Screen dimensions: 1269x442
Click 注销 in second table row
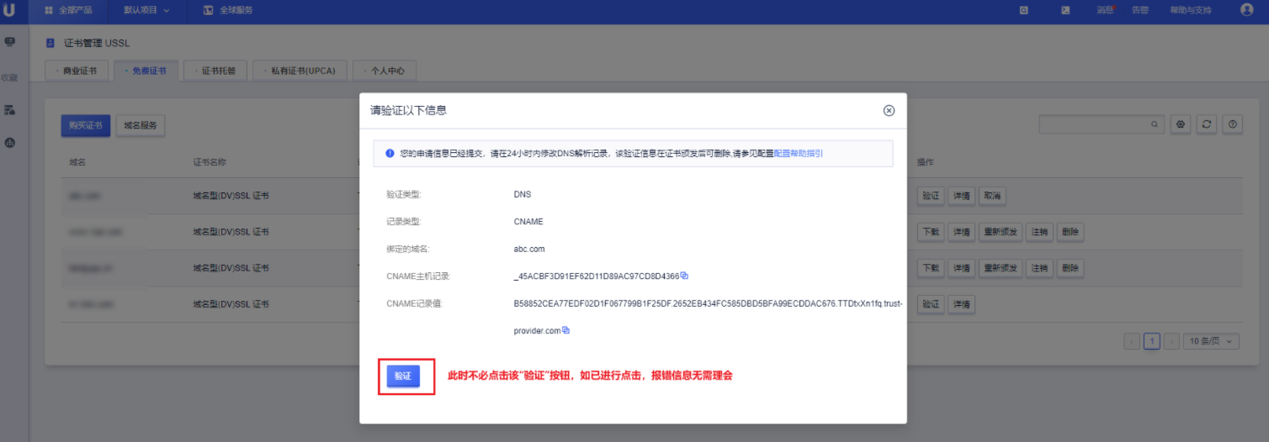point(1039,232)
